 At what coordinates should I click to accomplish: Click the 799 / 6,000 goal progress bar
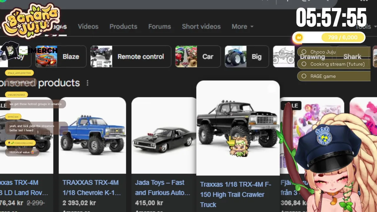pyautogui.click(x=329, y=37)
